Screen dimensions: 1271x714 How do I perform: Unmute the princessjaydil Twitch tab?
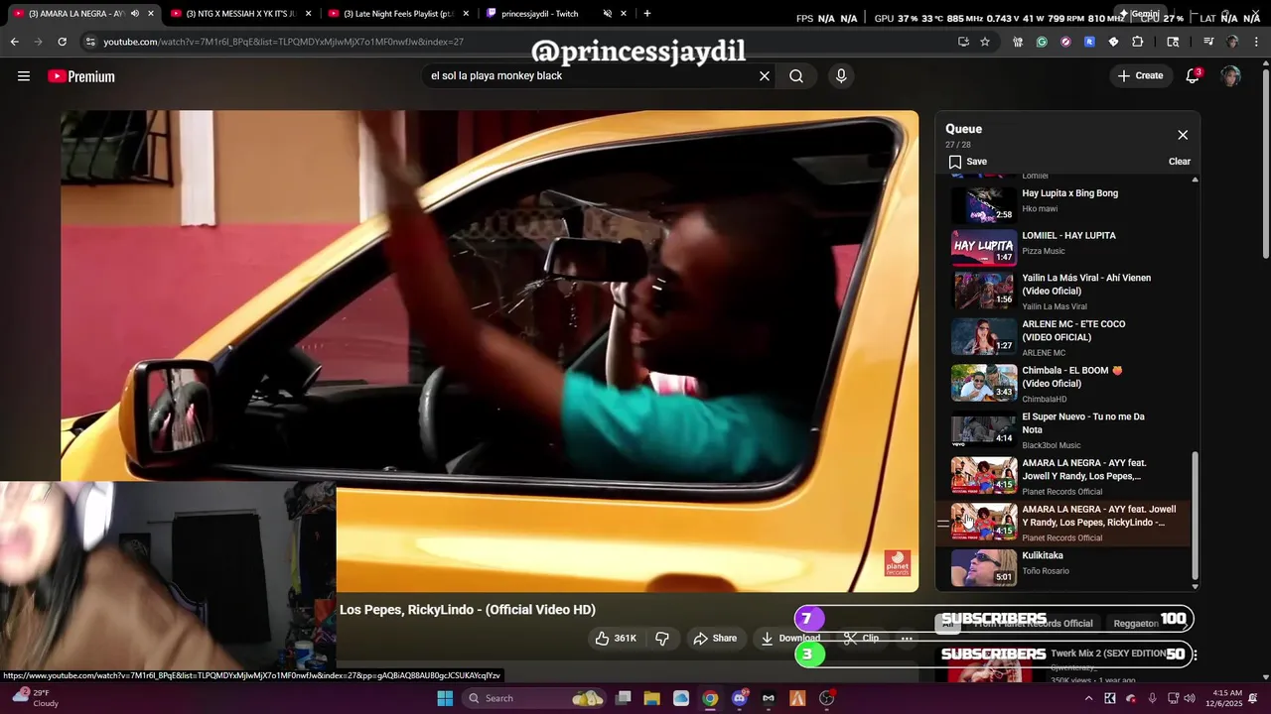[x=607, y=14]
